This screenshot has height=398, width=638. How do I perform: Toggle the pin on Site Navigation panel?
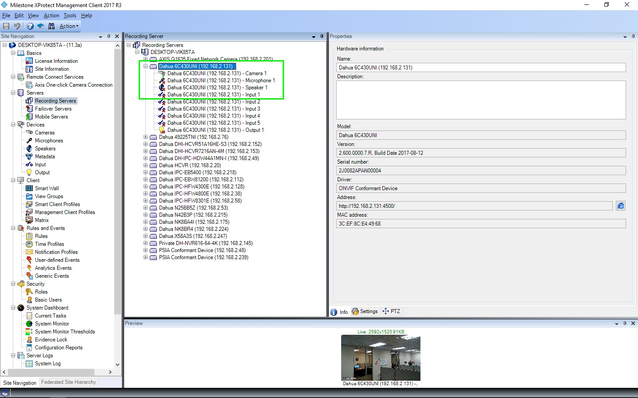[109, 36]
